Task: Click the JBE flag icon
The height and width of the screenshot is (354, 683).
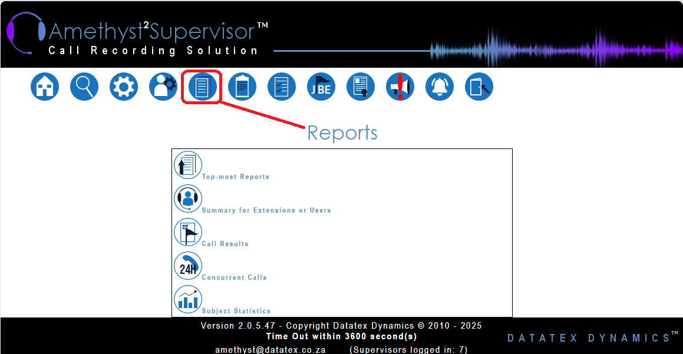Action: coord(321,87)
